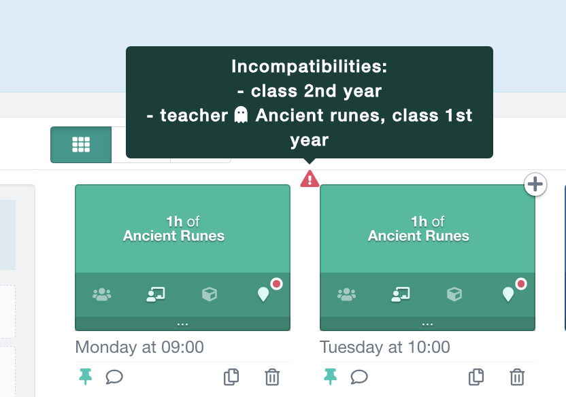
Task: Duplicate Tuesday's lesson with the copy icon
Action: tap(476, 377)
